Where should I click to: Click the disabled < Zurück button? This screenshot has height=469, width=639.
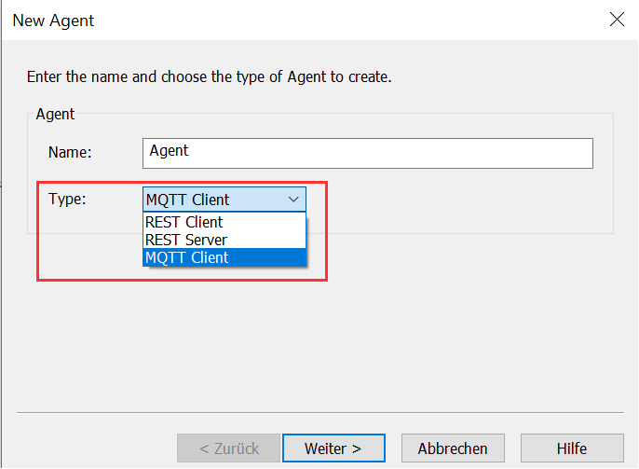click(228, 448)
